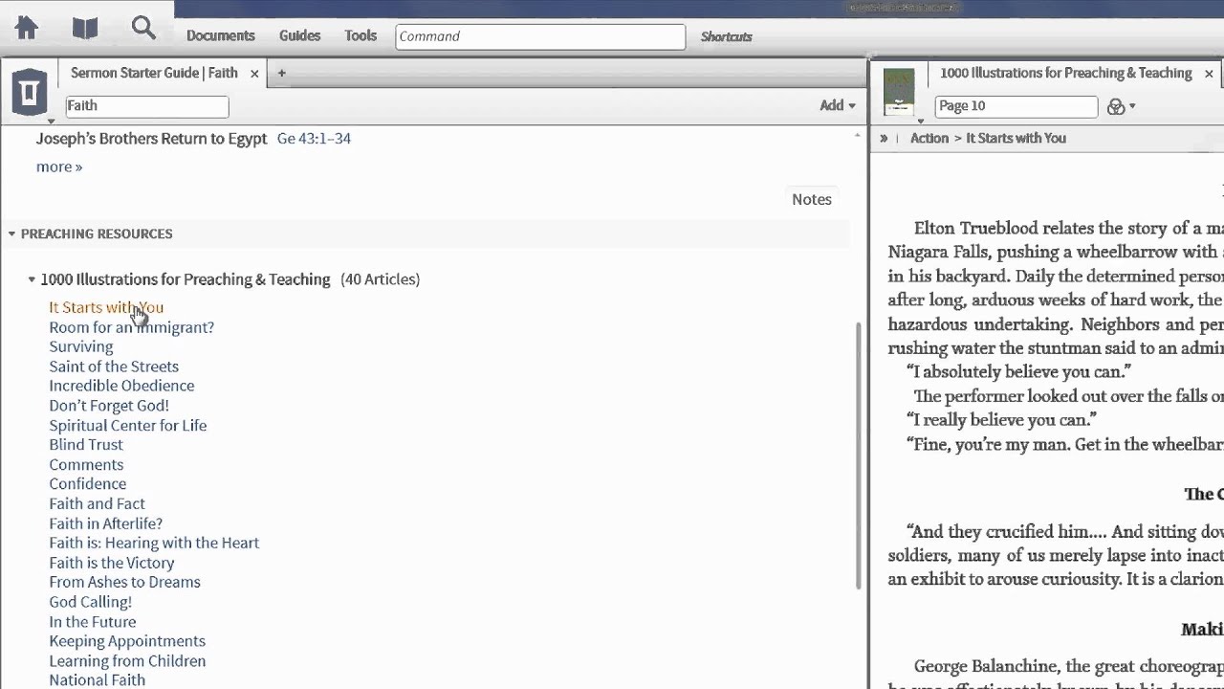The height and width of the screenshot is (689, 1224).
Task: Open the Documents menu
Action: (x=221, y=35)
